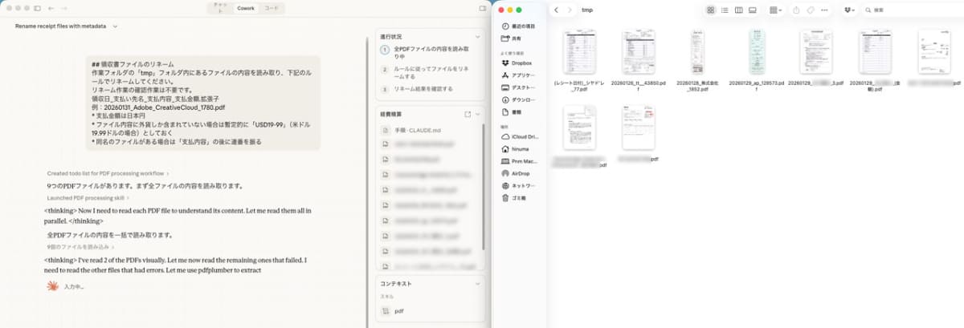Click the Finder share icon
The width and height of the screenshot is (964, 328).
[796, 10]
